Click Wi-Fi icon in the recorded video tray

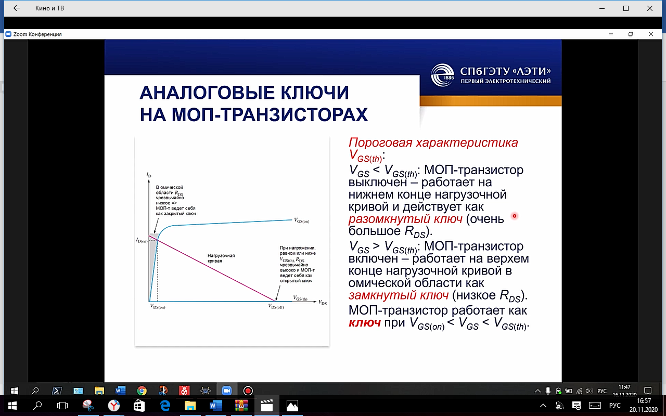coord(579,391)
